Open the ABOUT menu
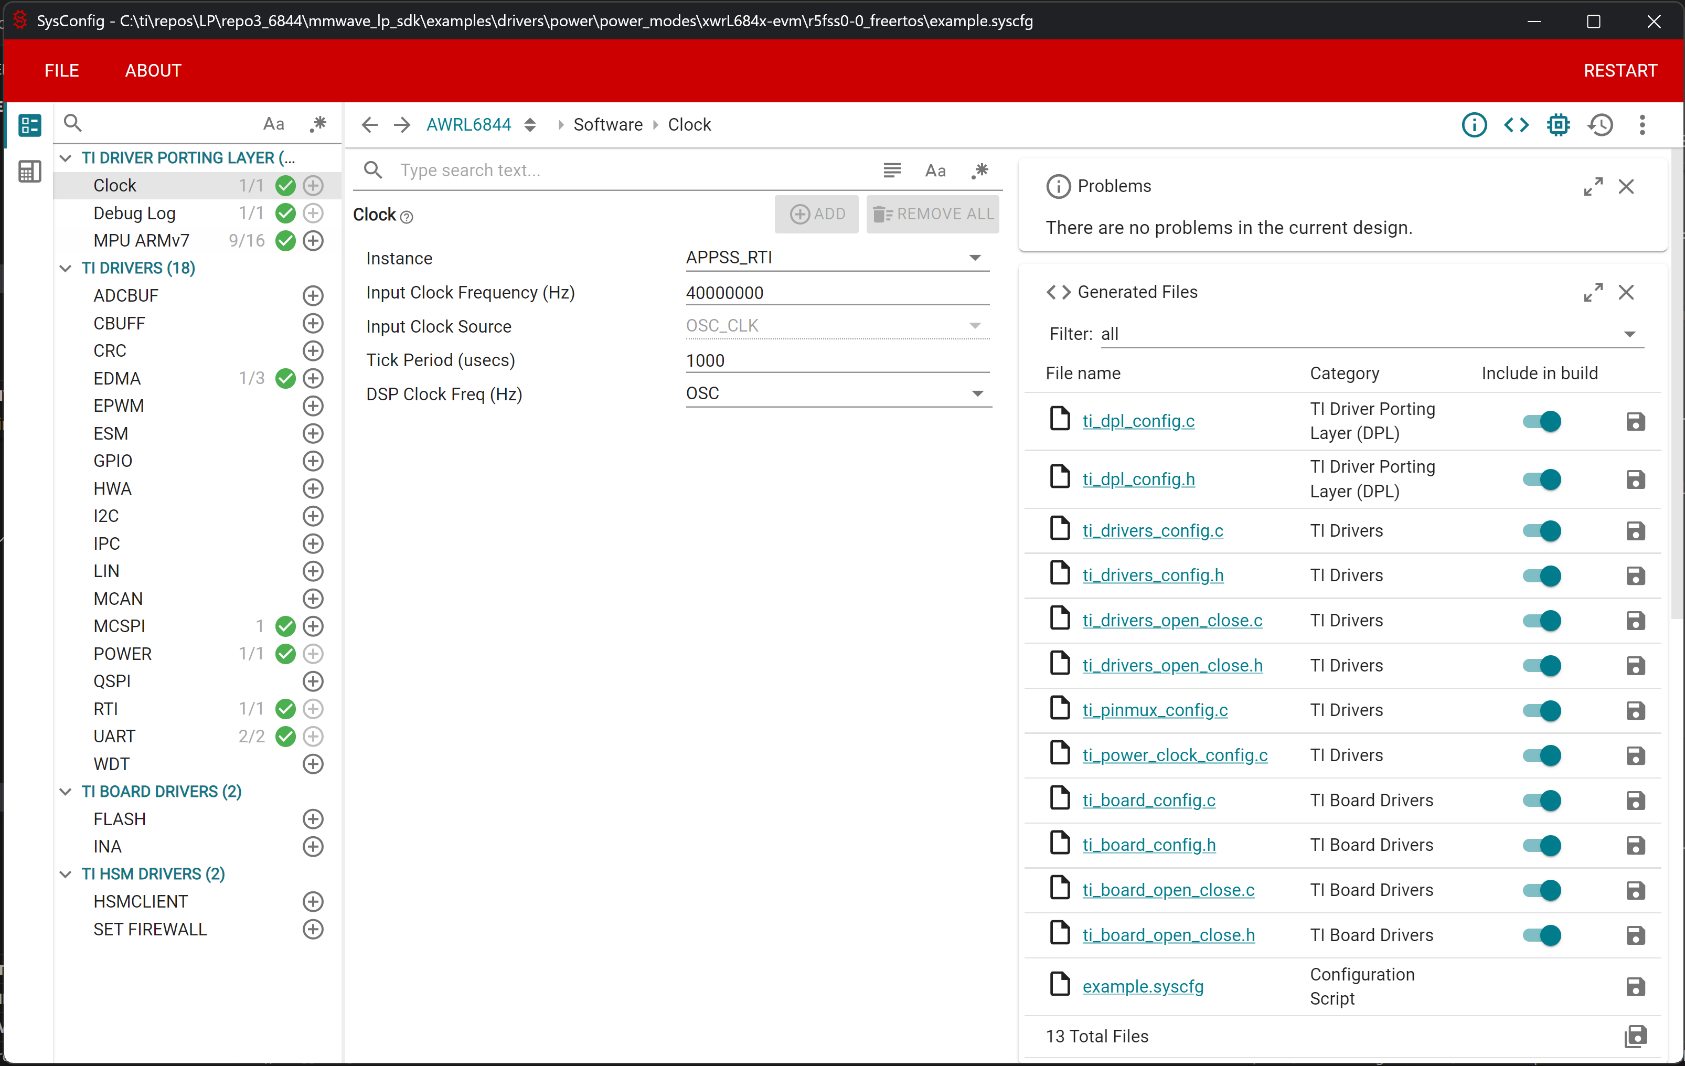Image resolution: width=1685 pixels, height=1066 pixels. [x=153, y=71]
